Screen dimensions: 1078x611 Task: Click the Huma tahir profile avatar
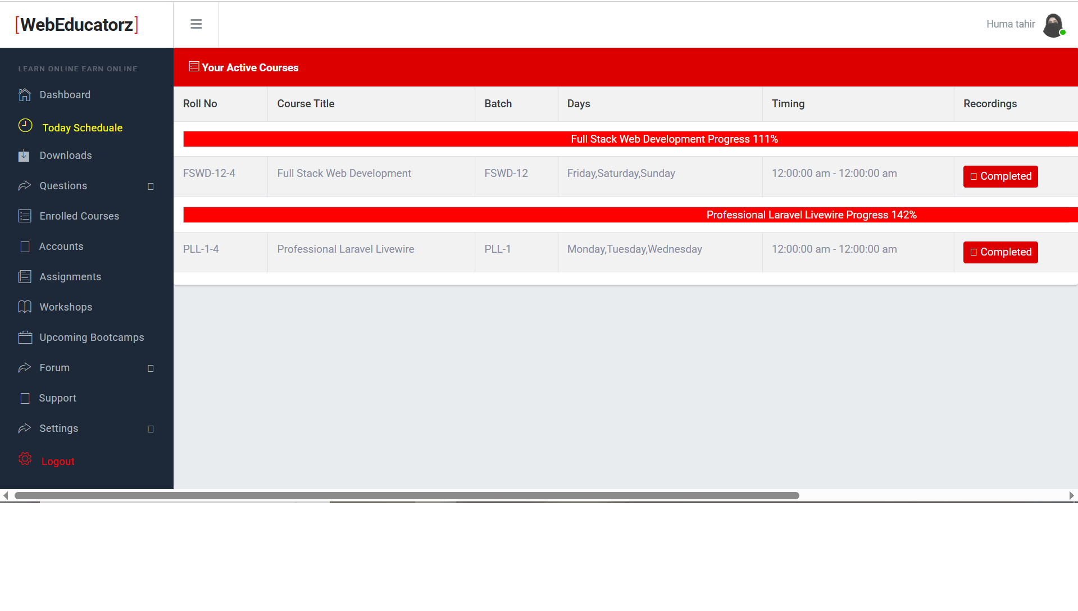point(1053,25)
